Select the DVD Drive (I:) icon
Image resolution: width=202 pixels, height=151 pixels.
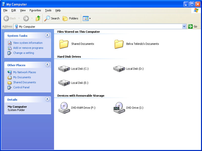pyautogui.click(x=119, y=108)
